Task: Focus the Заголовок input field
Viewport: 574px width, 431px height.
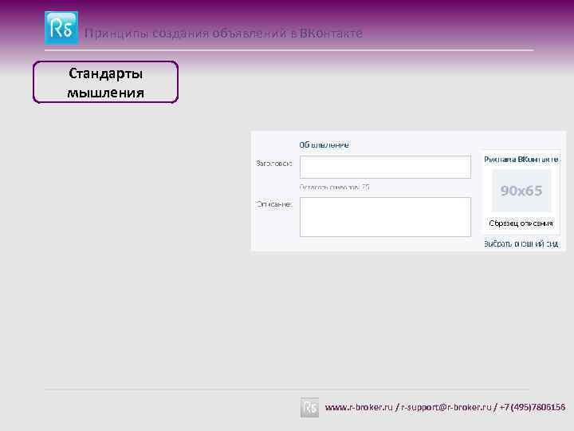Action: click(385, 167)
